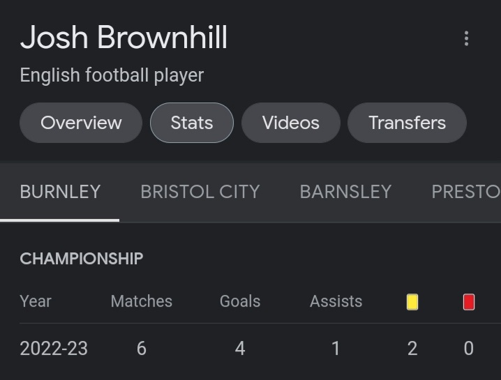Viewport: 501px width, 380px height.
Task: Click the goals value 4
Action: [x=240, y=348]
